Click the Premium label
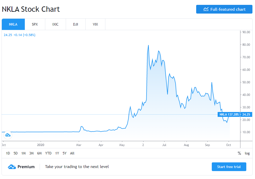This screenshot has height=179, width=255. (26, 167)
